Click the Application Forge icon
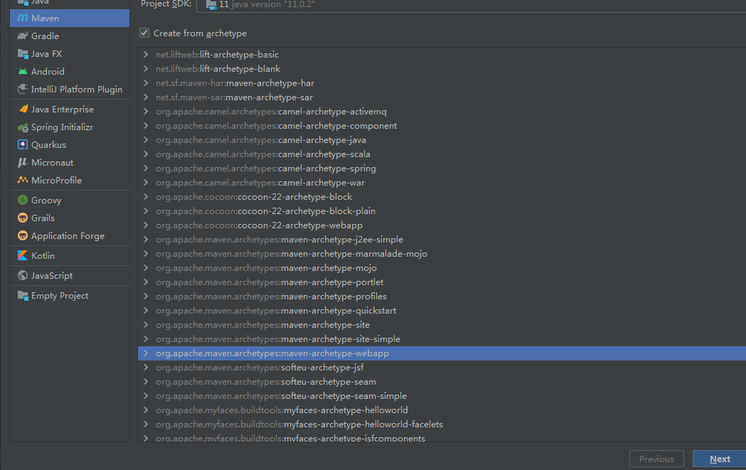Image resolution: width=746 pixels, height=470 pixels. coord(22,235)
